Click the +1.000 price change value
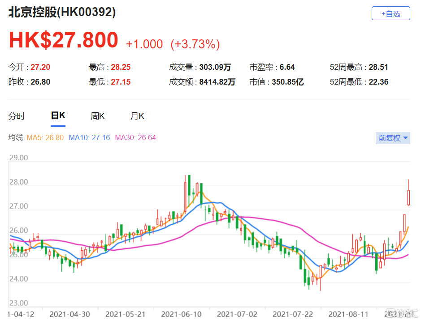The image size is (421, 321). coord(144,44)
